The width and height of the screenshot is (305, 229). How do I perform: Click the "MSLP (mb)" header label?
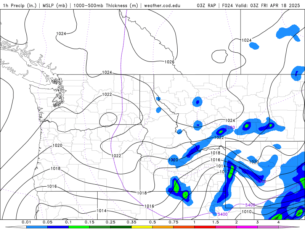pyautogui.click(x=55, y=5)
